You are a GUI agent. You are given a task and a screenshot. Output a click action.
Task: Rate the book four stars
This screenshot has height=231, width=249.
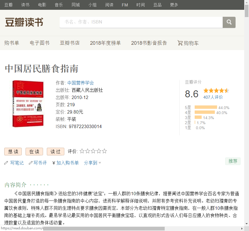point(99,151)
